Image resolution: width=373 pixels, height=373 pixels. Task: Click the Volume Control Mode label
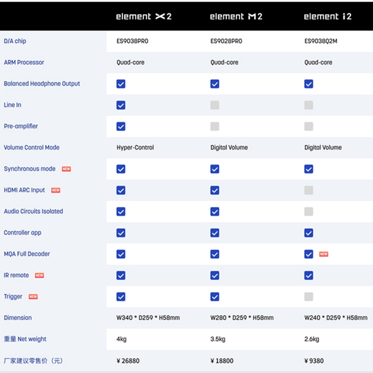pos(32,148)
